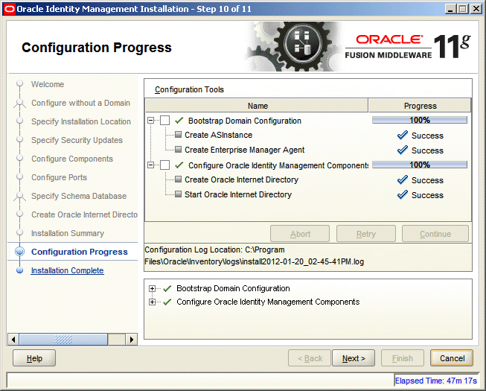486x391 pixels.
Task: Click Success text for Create Enterprise Manager Agent
Action: pyautogui.click(x=427, y=150)
